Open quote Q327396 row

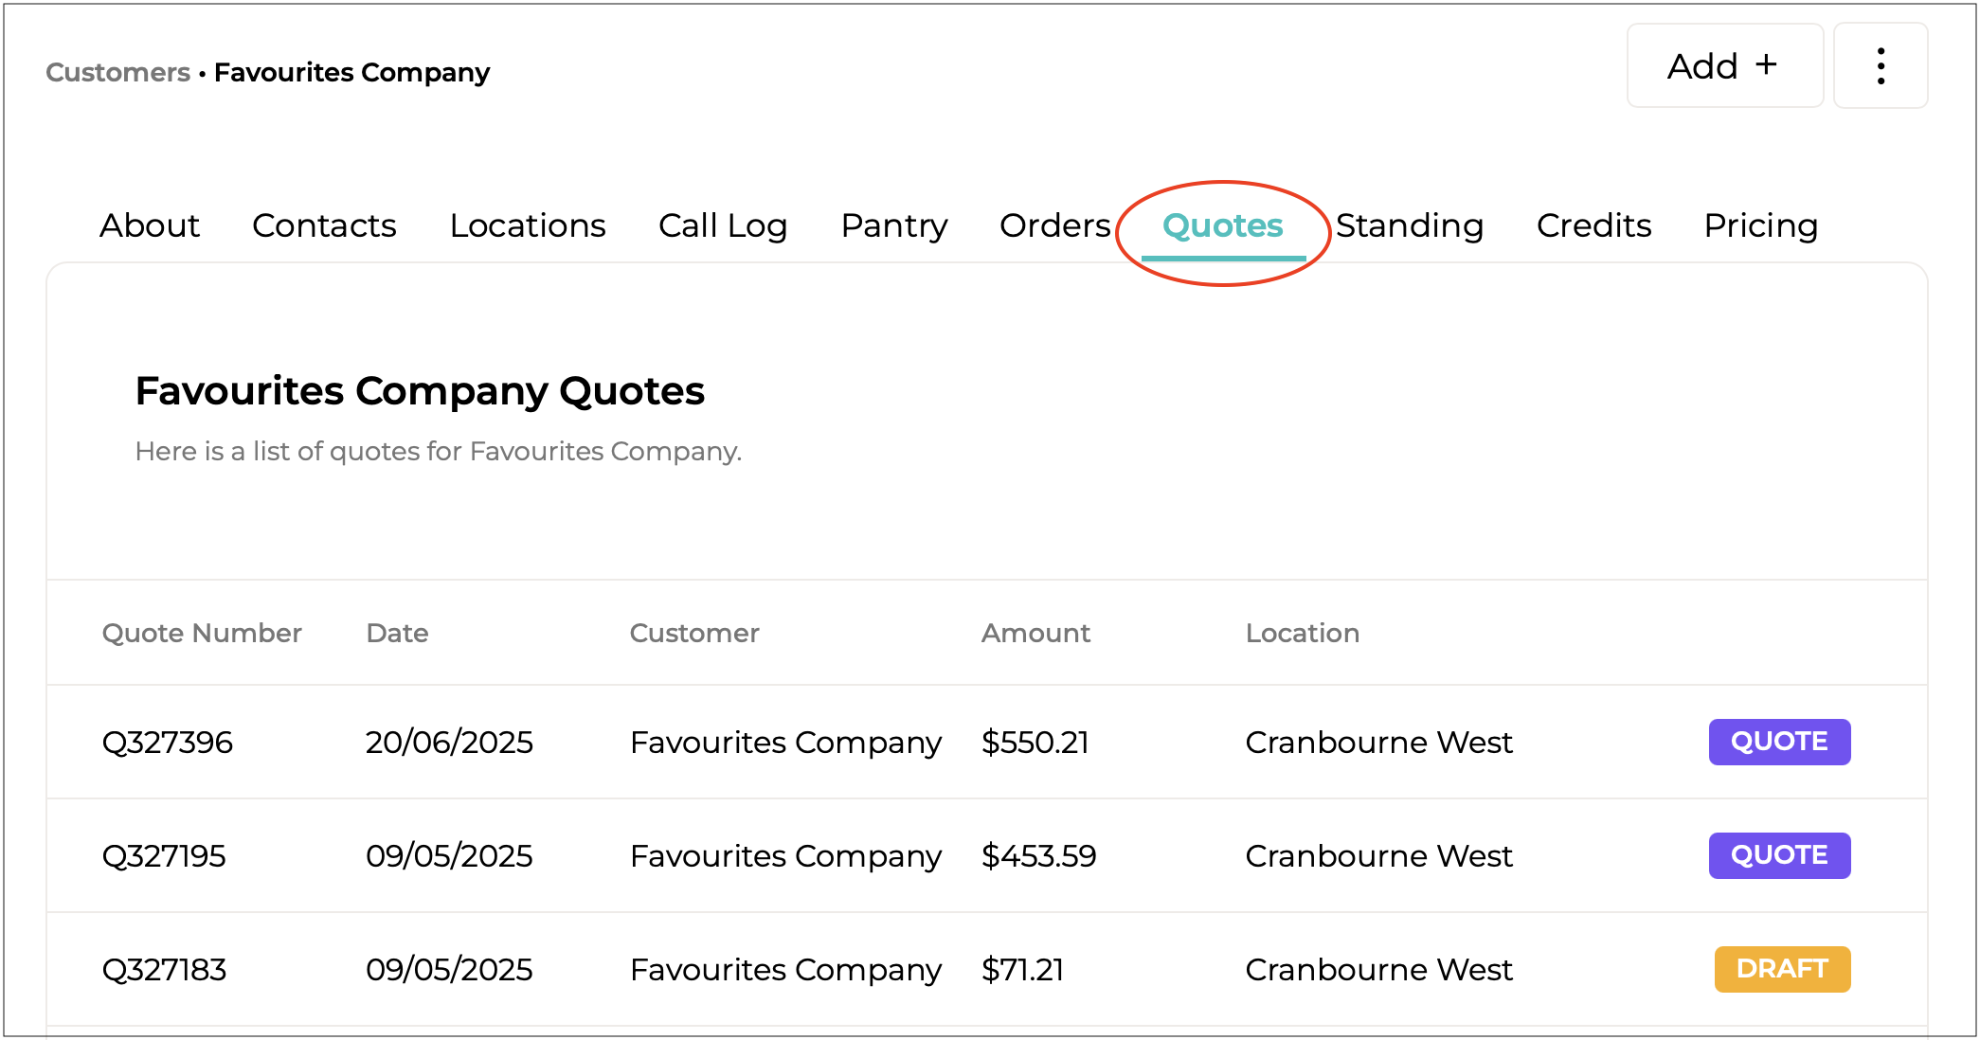click(x=168, y=742)
